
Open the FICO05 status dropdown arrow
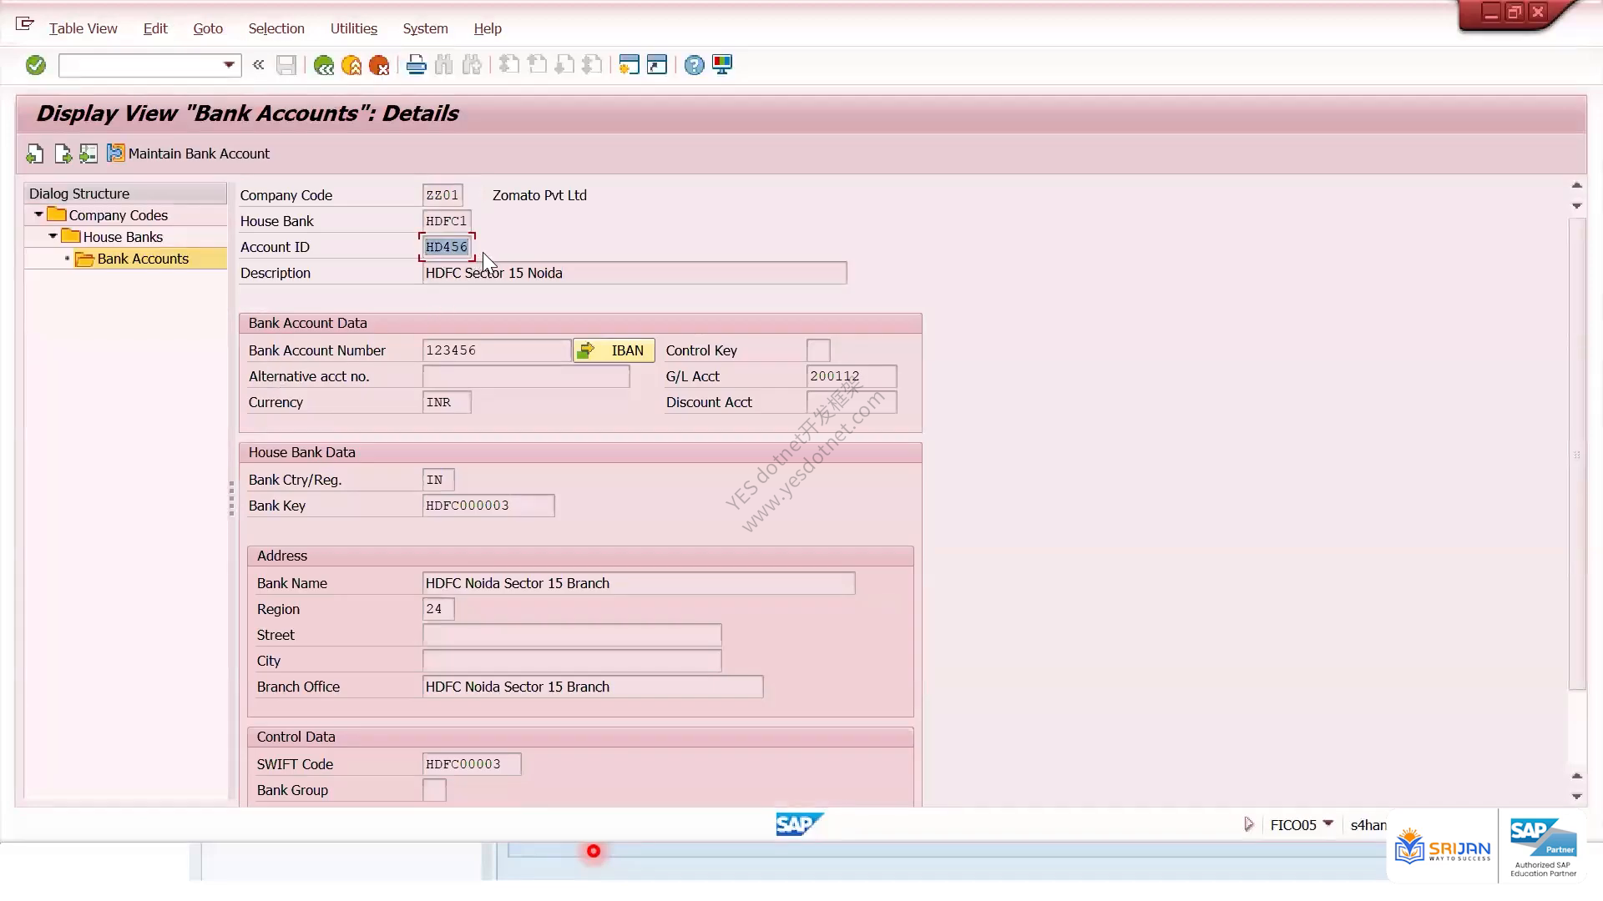[1327, 824]
